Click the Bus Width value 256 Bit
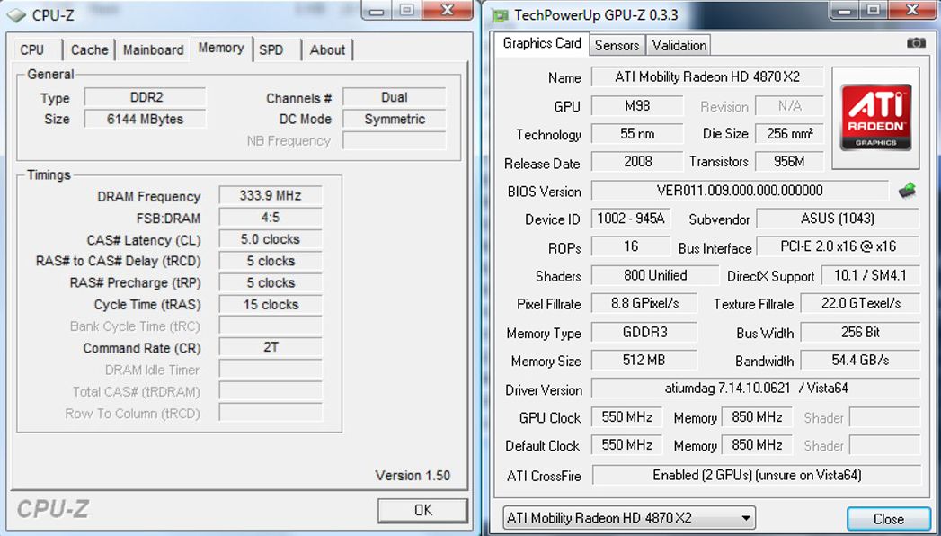The image size is (941, 536). click(x=861, y=332)
